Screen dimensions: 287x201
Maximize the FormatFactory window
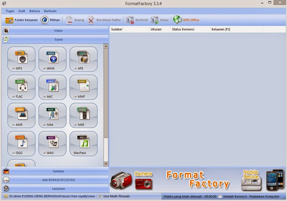[x=270, y=3]
